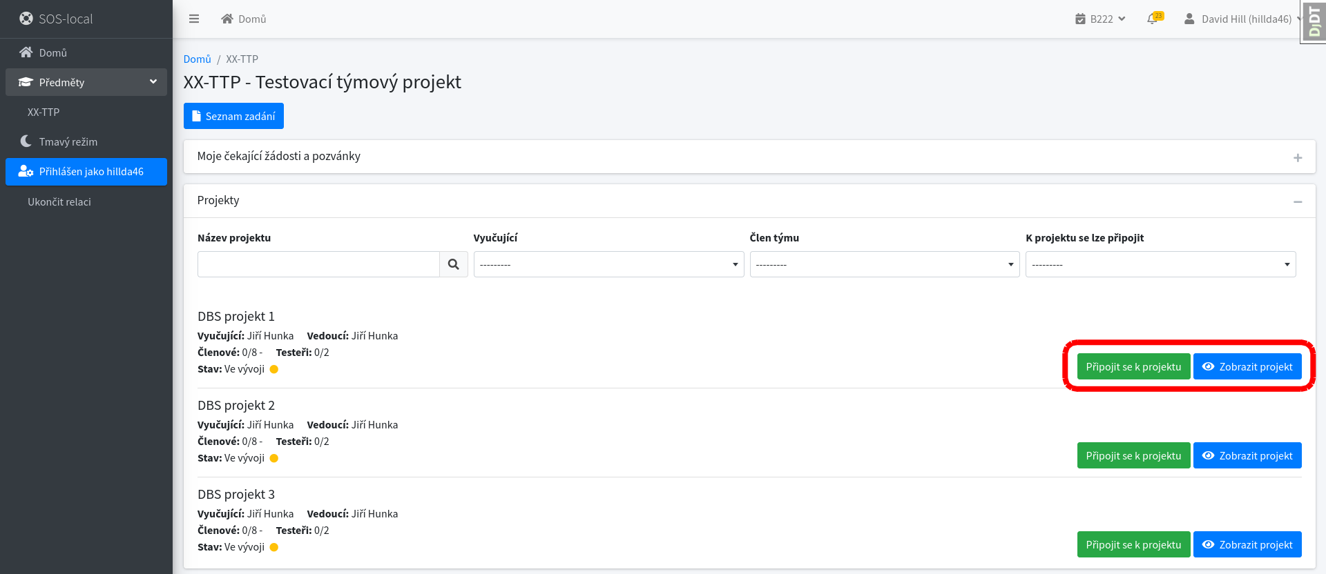This screenshot has height=574, width=1326.
Task: Click the yellow status dot of DBS projekt 3
Action: 274,547
